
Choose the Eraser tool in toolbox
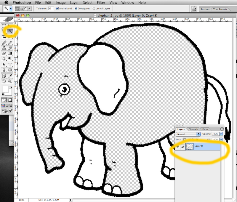click(4, 53)
